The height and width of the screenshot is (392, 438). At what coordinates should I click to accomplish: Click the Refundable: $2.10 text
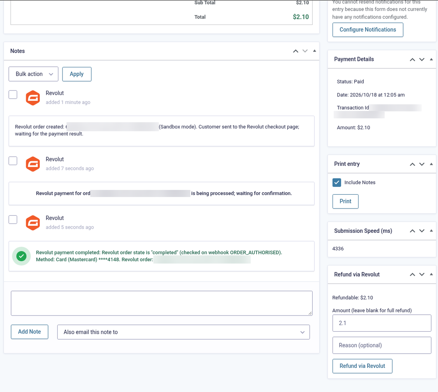(353, 298)
